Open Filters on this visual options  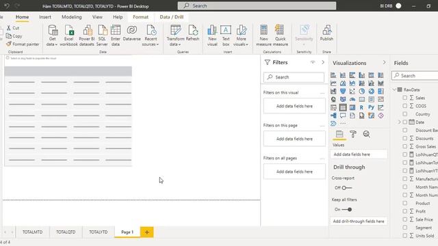[x=322, y=93]
